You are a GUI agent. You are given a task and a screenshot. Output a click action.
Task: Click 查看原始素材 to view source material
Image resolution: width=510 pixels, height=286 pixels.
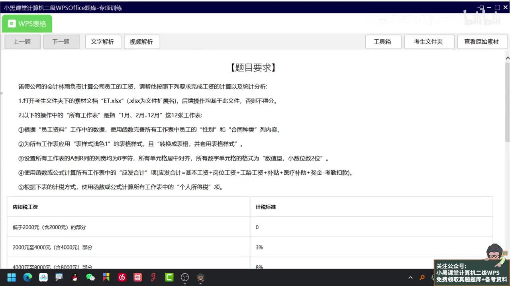click(482, 42)
